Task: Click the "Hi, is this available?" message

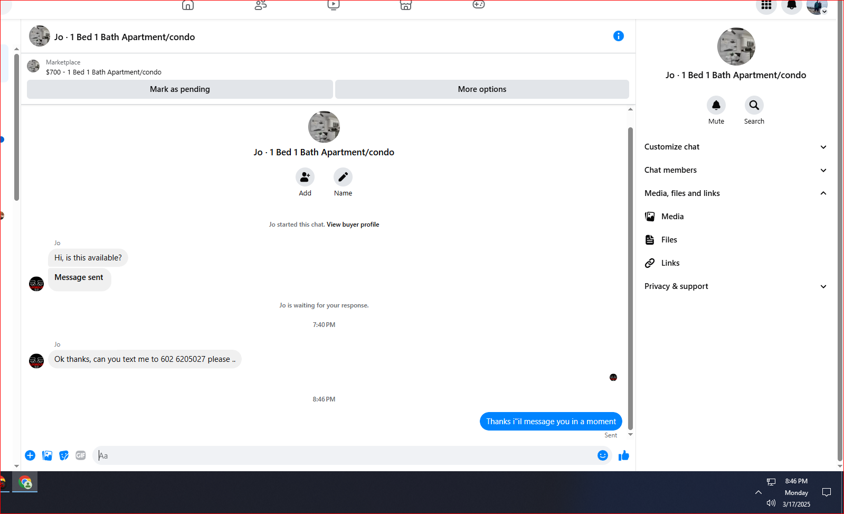Action: (x=88, y=258)
